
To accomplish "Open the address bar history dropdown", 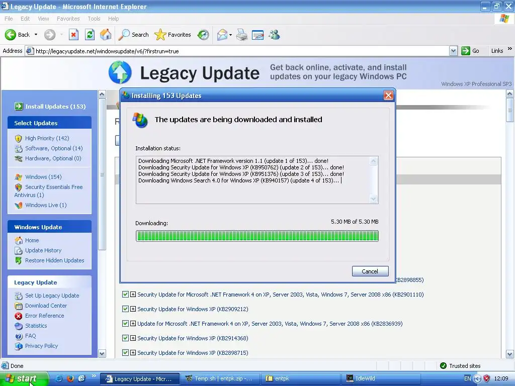I will (x=453, y=51).
